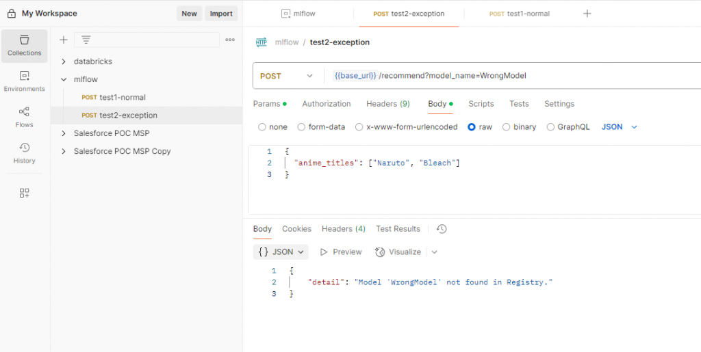This screenshot has height=352, width=701.
Task: Open a new request tab with the plus icon
Action: pyautogui.click(x=587, y=14)
